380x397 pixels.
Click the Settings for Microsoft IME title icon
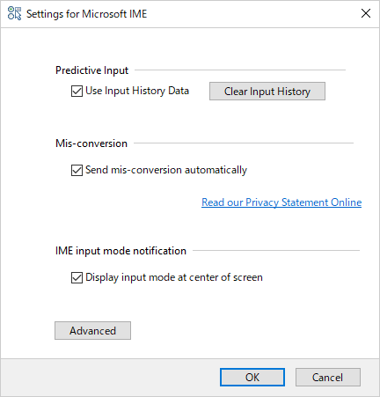[x=14, y=14]
